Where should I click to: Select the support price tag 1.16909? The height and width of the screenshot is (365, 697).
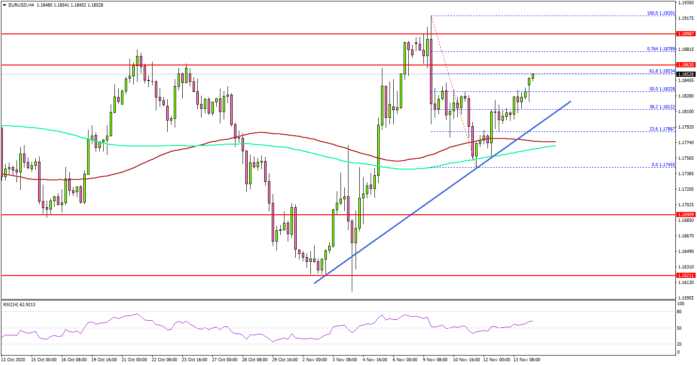pyautogui.click(x=685, y=215)
